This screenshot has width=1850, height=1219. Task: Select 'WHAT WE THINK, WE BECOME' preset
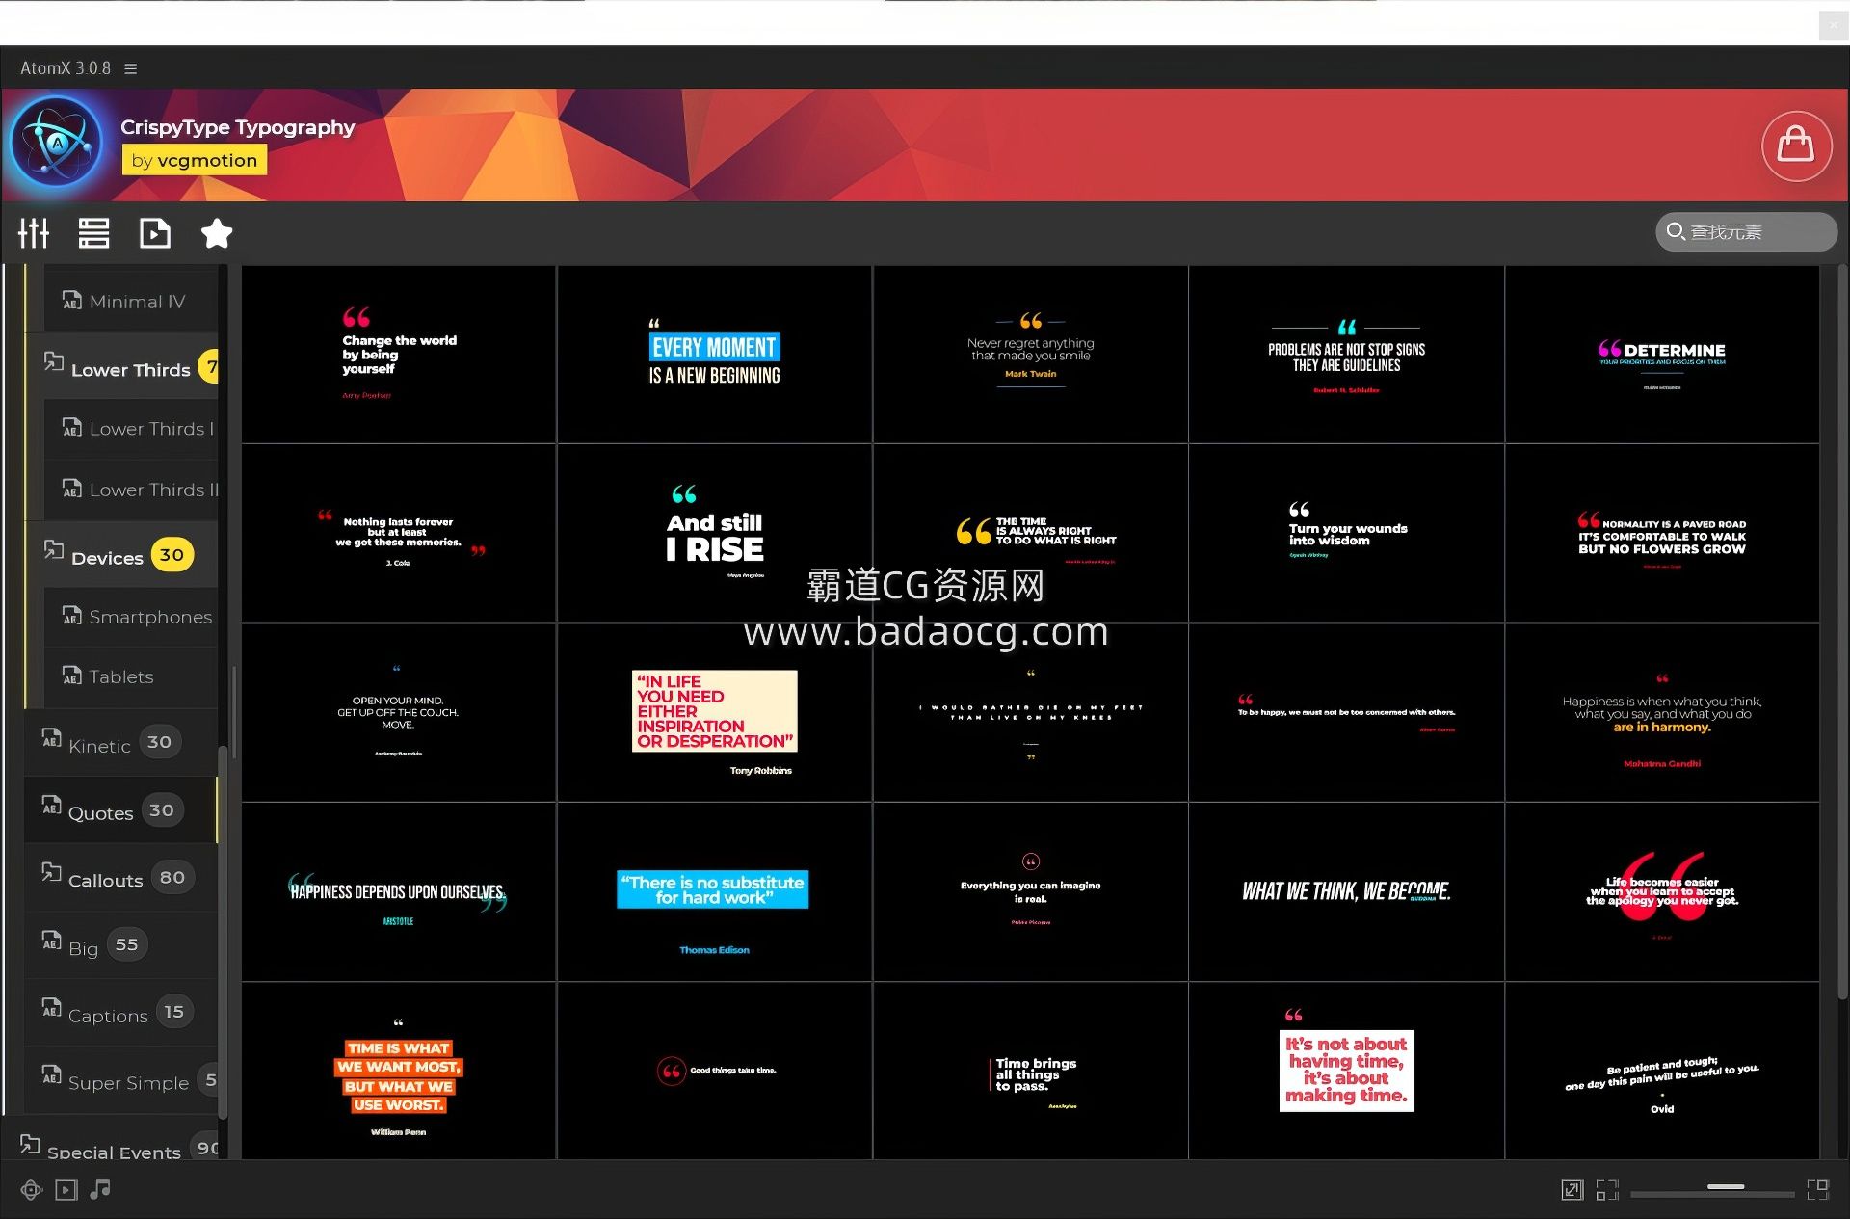pos(1346,891)
